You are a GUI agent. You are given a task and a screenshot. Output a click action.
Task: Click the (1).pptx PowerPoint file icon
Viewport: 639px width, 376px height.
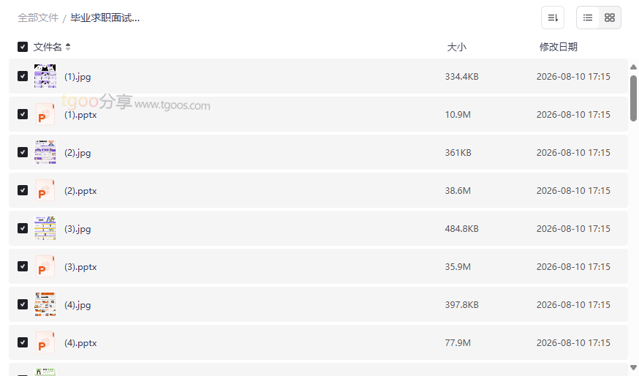coord(45,114)
